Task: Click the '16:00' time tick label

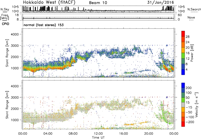Action: (123, 134)
